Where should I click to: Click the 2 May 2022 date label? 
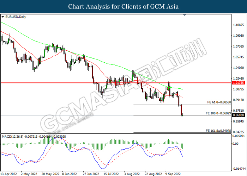(29, 174)
